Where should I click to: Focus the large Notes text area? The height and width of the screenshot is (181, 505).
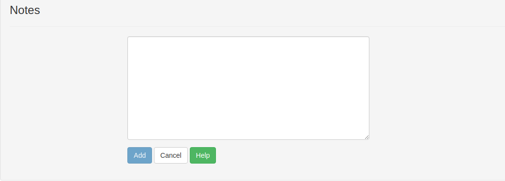[x=248, y=88]
